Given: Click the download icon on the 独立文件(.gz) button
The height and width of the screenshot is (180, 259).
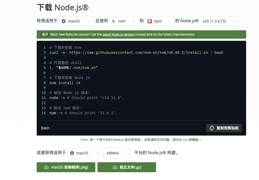Looking at the screenshot, I should click(115, 167).
